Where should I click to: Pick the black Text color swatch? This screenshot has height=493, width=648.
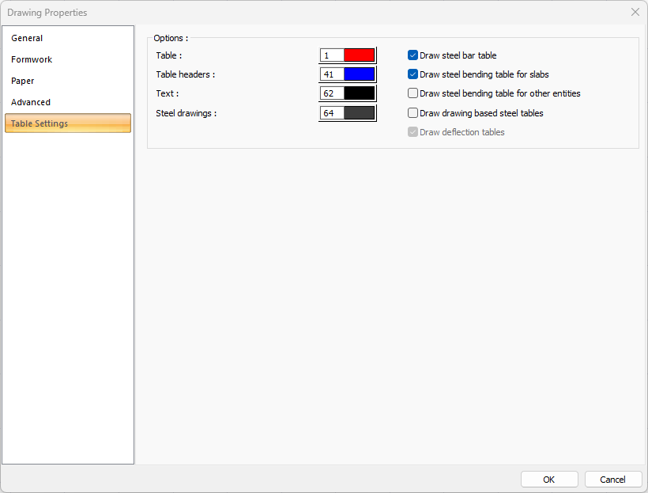point(359,93)
